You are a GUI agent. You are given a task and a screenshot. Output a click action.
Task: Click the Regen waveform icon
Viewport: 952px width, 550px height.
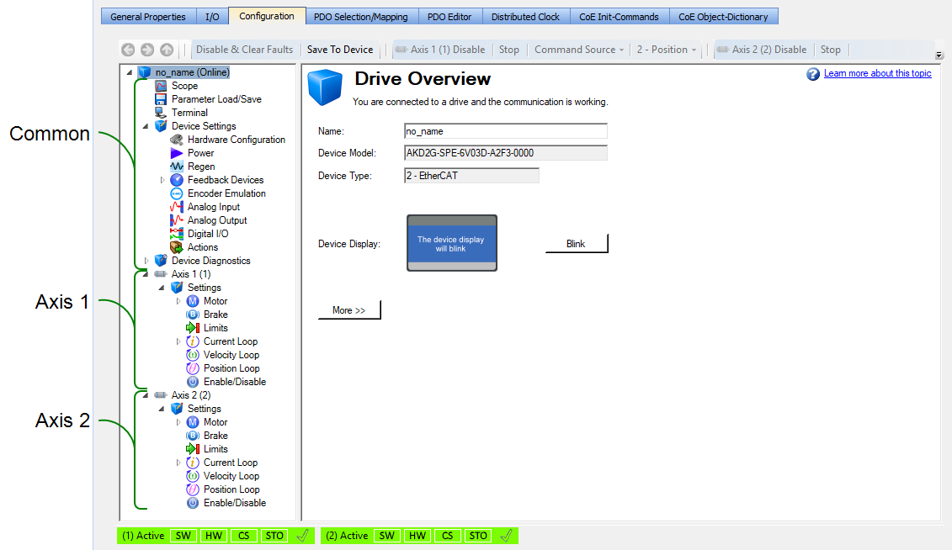177,167
